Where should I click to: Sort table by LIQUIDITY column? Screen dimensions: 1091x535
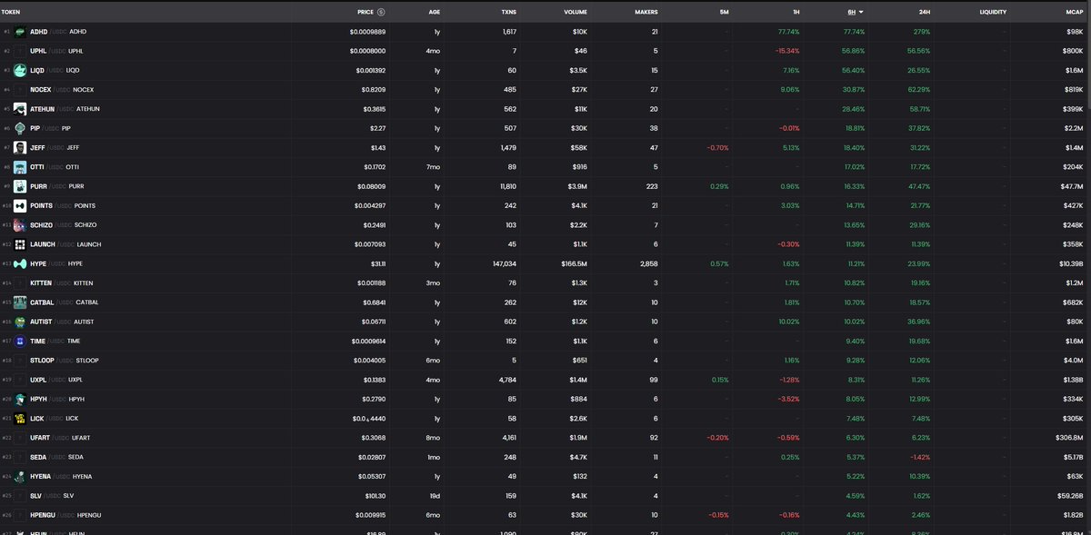pos(993,12)
